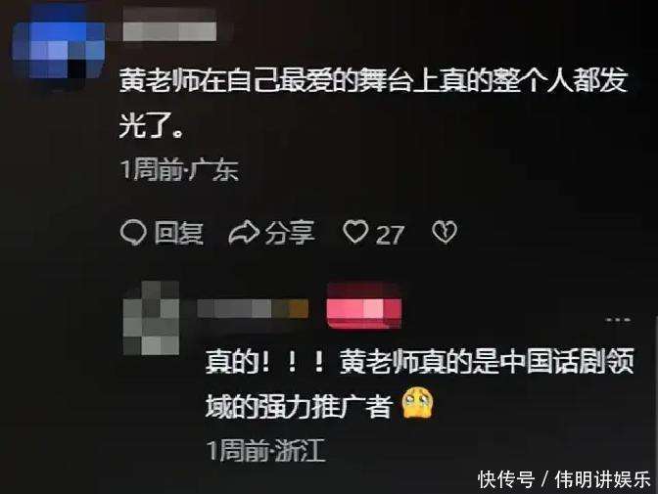
Task: Select the comment starting with 黄老师在自己最爱的舞台
Action: [x=373, y=103]
